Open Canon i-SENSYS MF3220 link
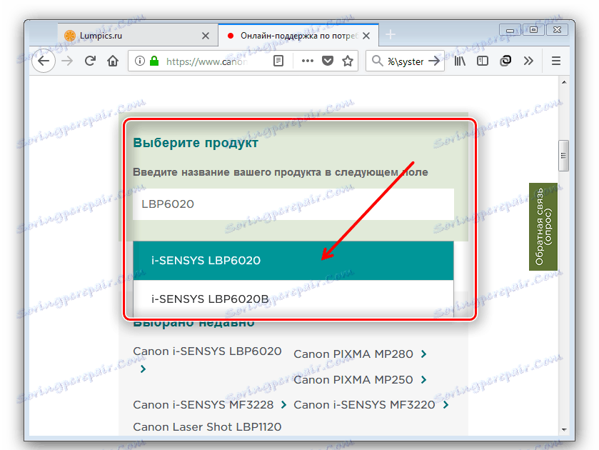 pyautogui.click(x=364, y=404)
